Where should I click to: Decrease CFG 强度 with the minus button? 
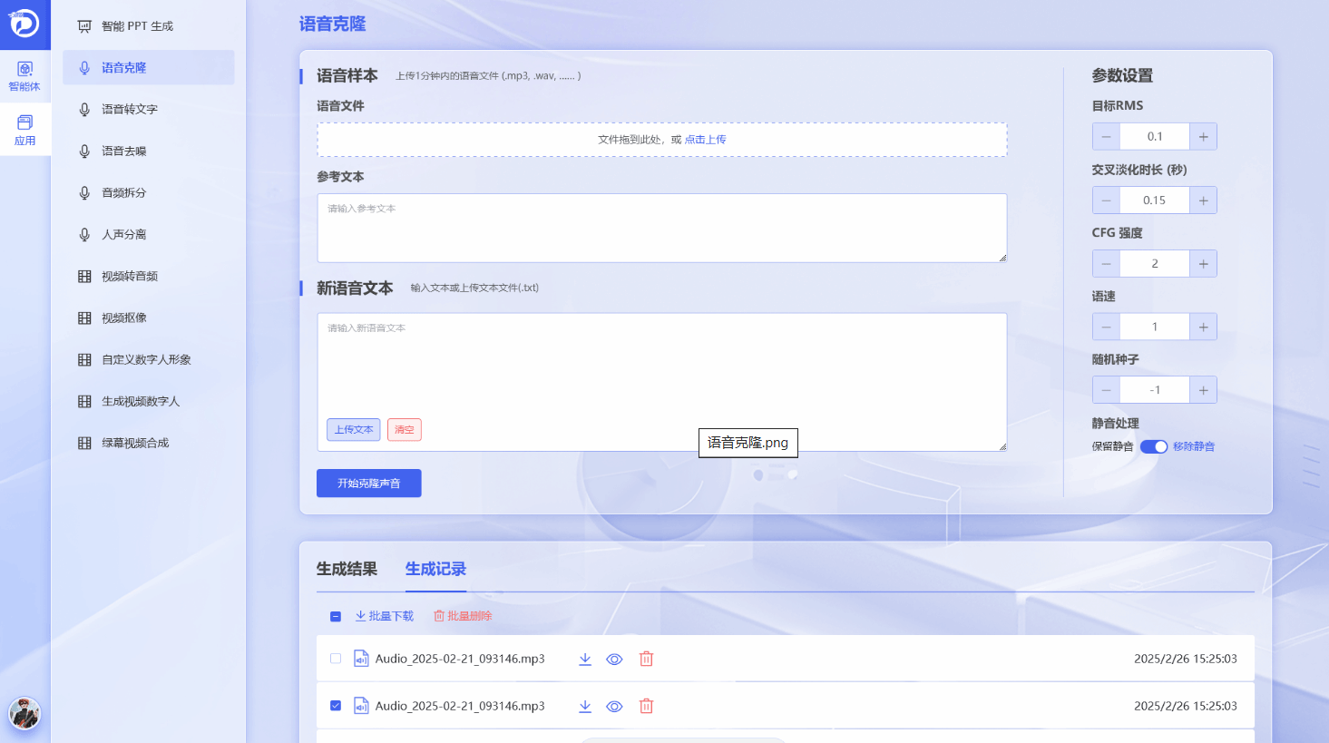pyautogui.click(x=1106, y=264)
